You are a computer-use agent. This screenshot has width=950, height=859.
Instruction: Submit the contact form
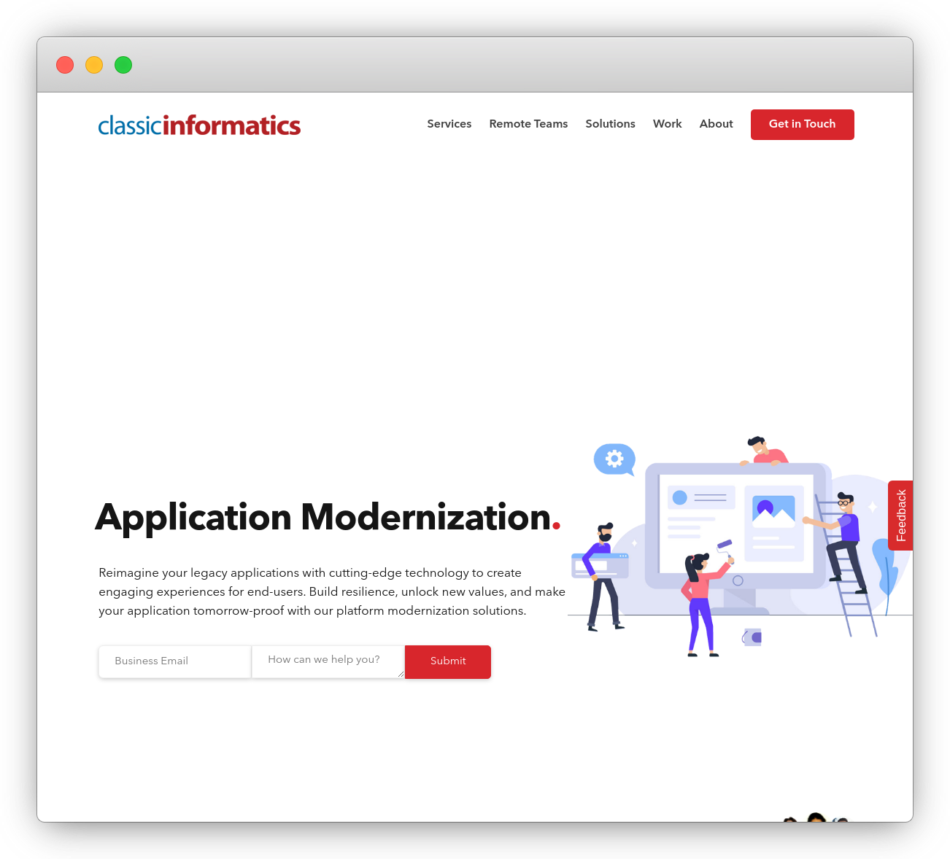click(x=448, y=661)
